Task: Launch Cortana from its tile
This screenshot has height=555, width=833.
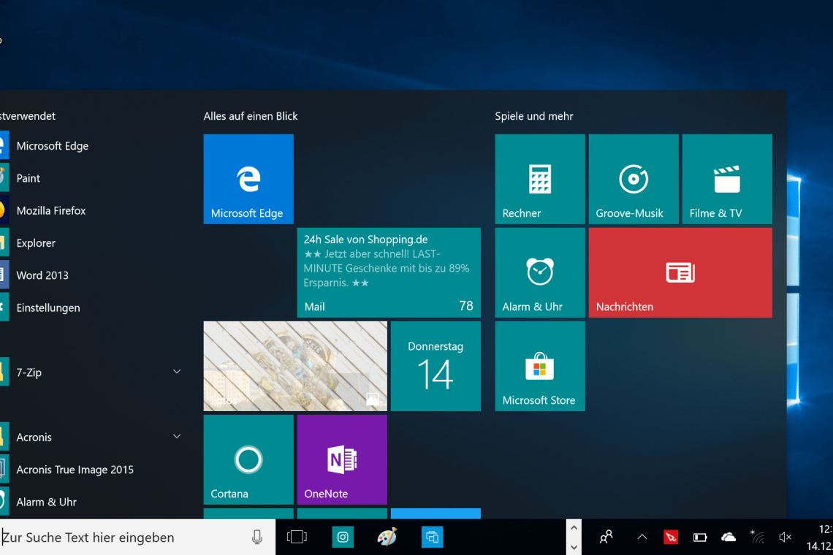Action: 248,459
